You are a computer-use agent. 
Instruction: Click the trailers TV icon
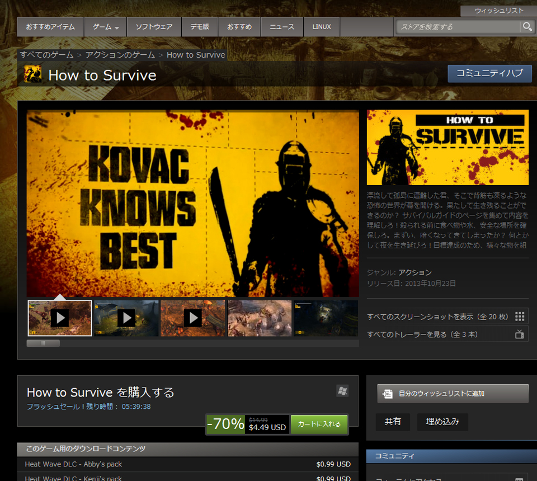520,334
